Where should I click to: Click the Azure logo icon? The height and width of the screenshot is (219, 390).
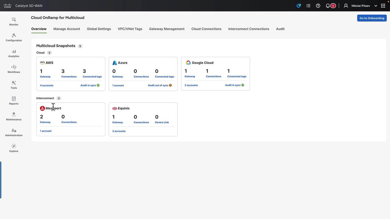115,63
